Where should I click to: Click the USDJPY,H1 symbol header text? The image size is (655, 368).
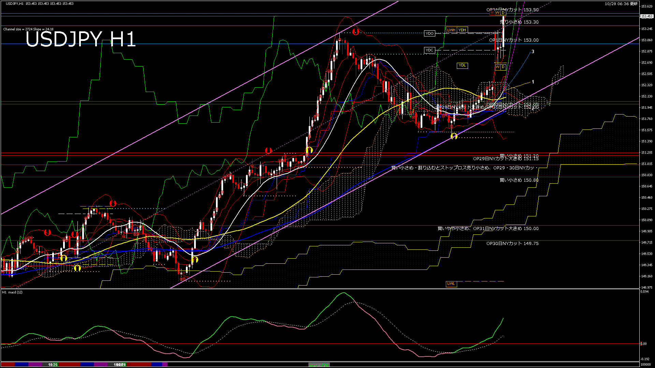click(x=15, y=4)
